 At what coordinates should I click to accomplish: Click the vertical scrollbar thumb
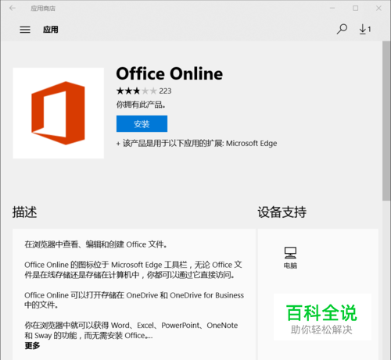(386, 121)
